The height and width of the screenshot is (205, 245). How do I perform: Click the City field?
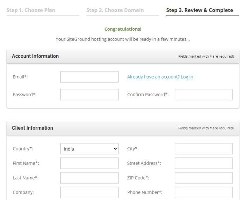203,149
